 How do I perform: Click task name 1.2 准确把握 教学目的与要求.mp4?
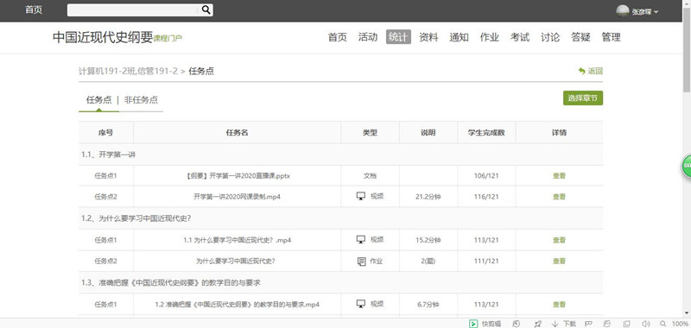tap(237, 304)
